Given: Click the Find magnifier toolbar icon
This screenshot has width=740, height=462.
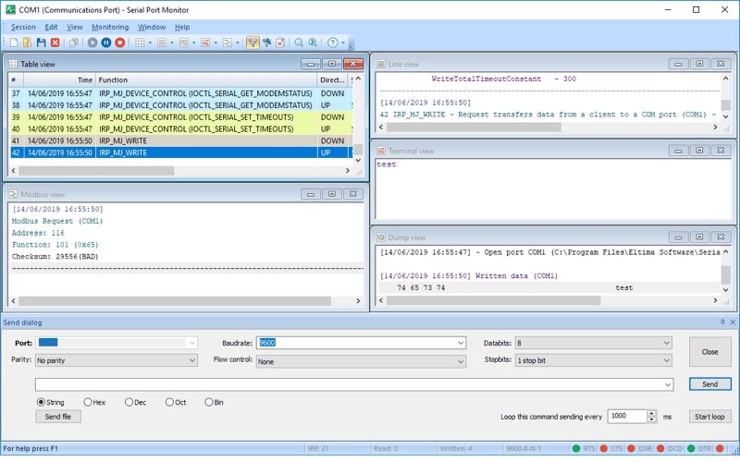Looking at the screenshot, I should 299,43.
